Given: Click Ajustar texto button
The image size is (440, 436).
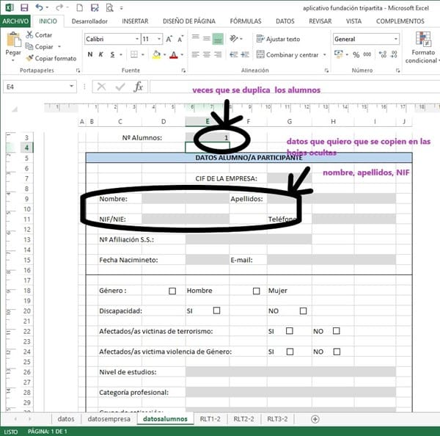Looking at the screenshot, I should coord(277,39).
